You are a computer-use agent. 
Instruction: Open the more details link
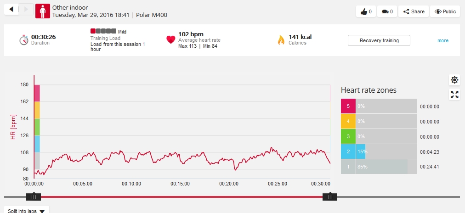(x=442, y=40)
